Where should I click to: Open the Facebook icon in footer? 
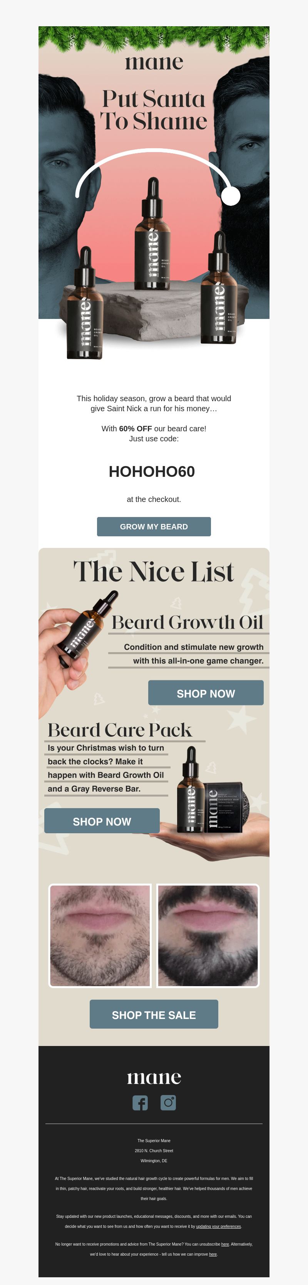coord(140,1102)
